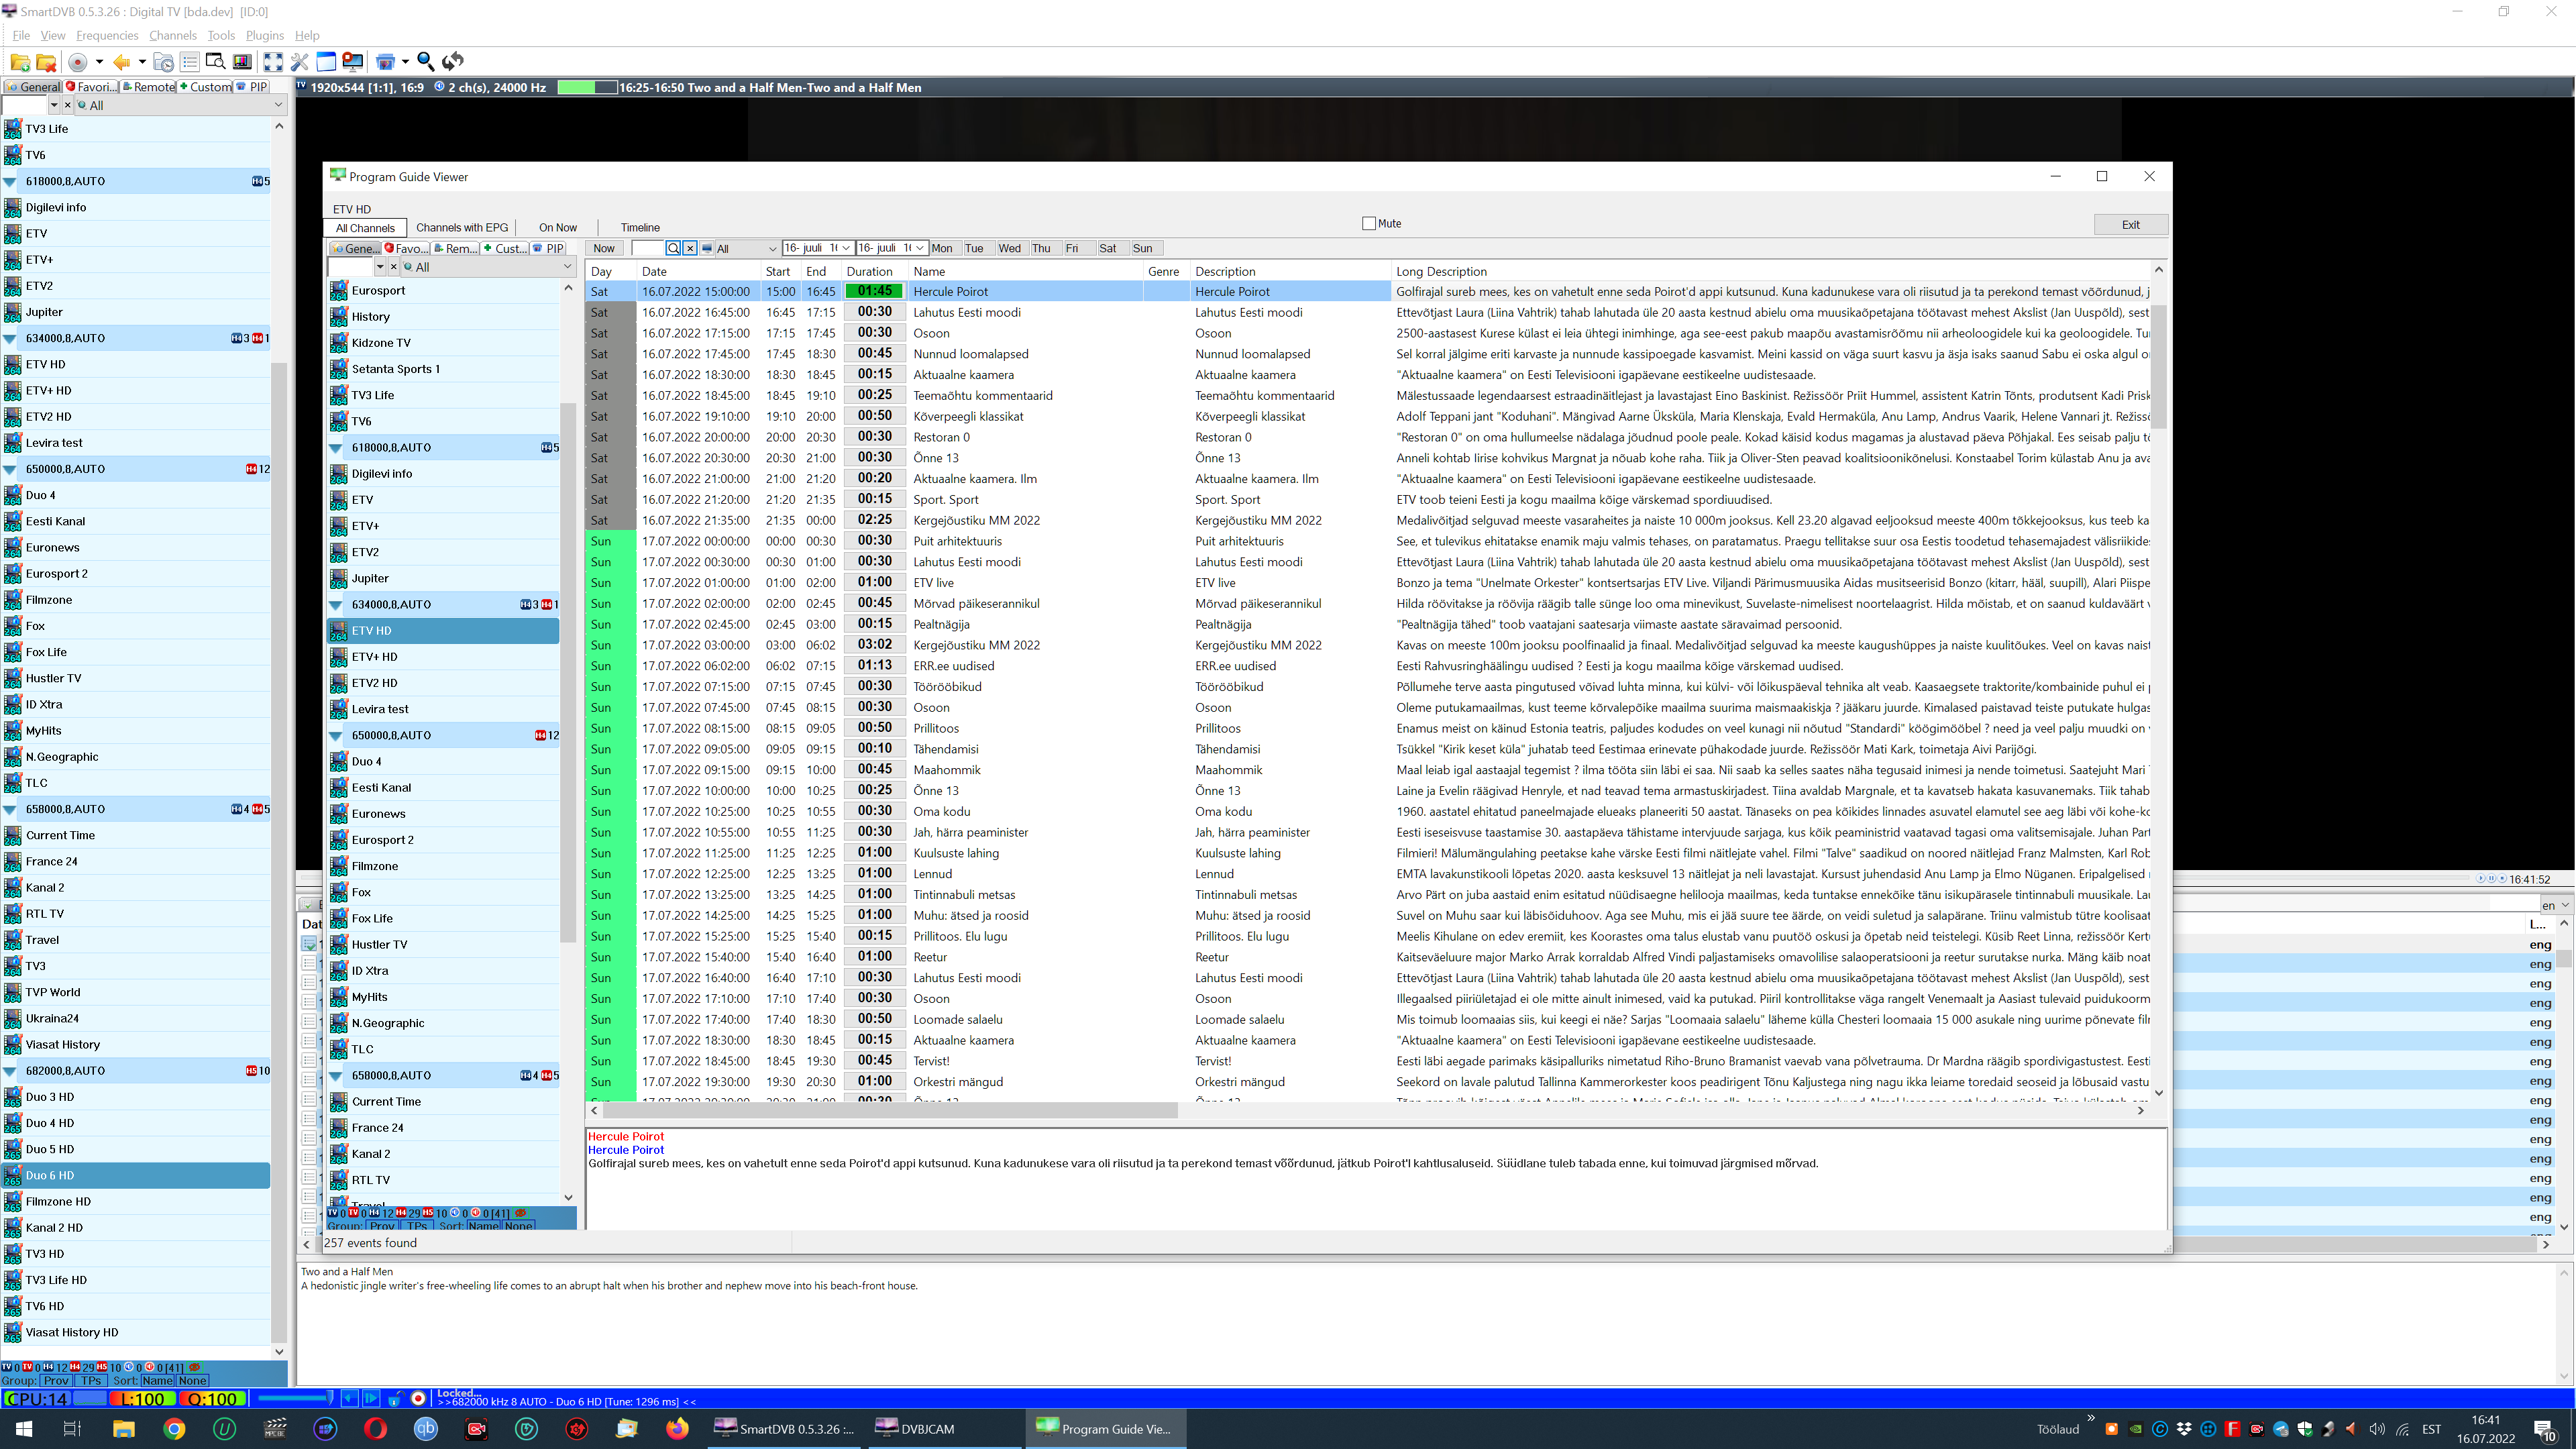Toggle the Mute checkbox in Program Guide
This screenshot has width=2576, height=1449.
[1369, 223]
